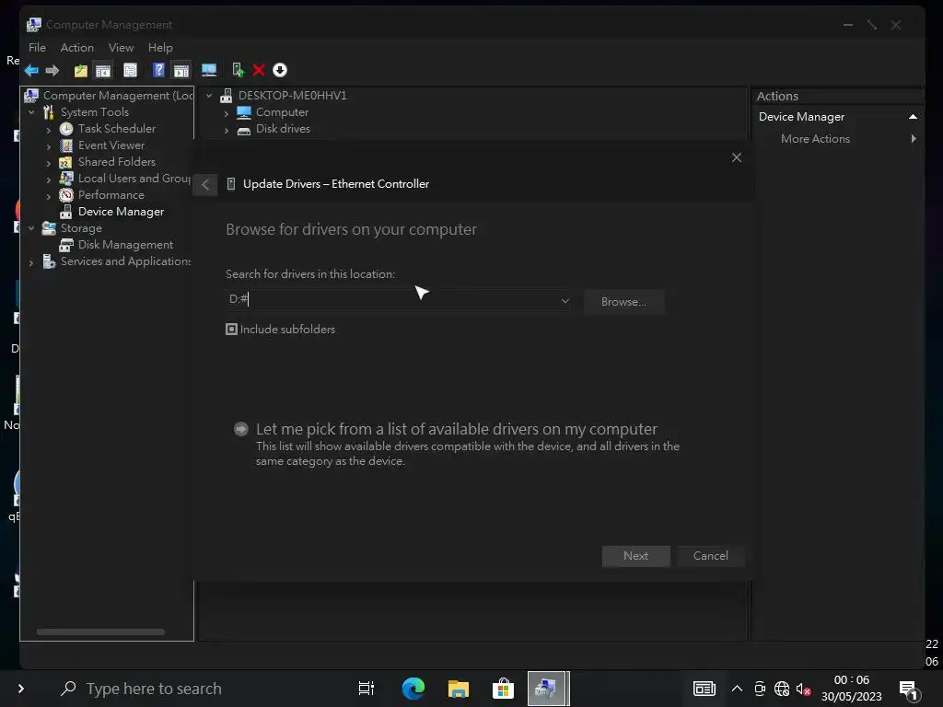Select Performance in the tree
943x707 pixels.
coord(111,195)
